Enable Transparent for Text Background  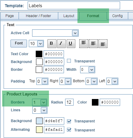pos(69,61)
